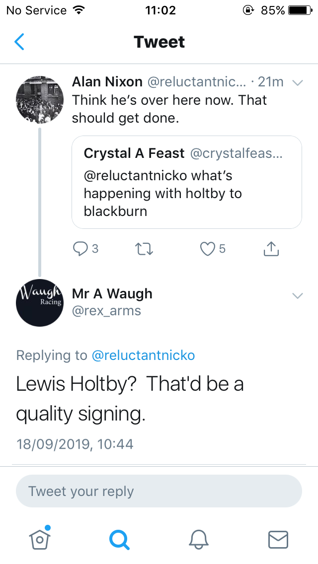Tap the share icon on the tweet
Viewport: 318px width, 564px height.
pos(271,249)
